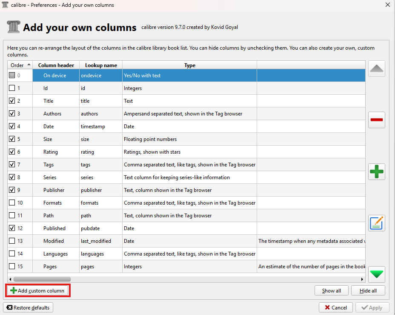The height and width of the screenshot is (315, 395).
Task: Enable the Path column checkbox
Action: coord(12,215)
